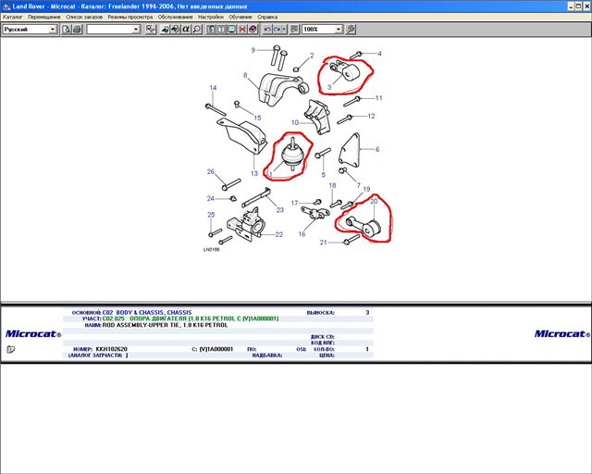The height and width of the screenshot is (474, 592).
Task: Click the second vehicle icon before alpha
Action: (176, 29)
